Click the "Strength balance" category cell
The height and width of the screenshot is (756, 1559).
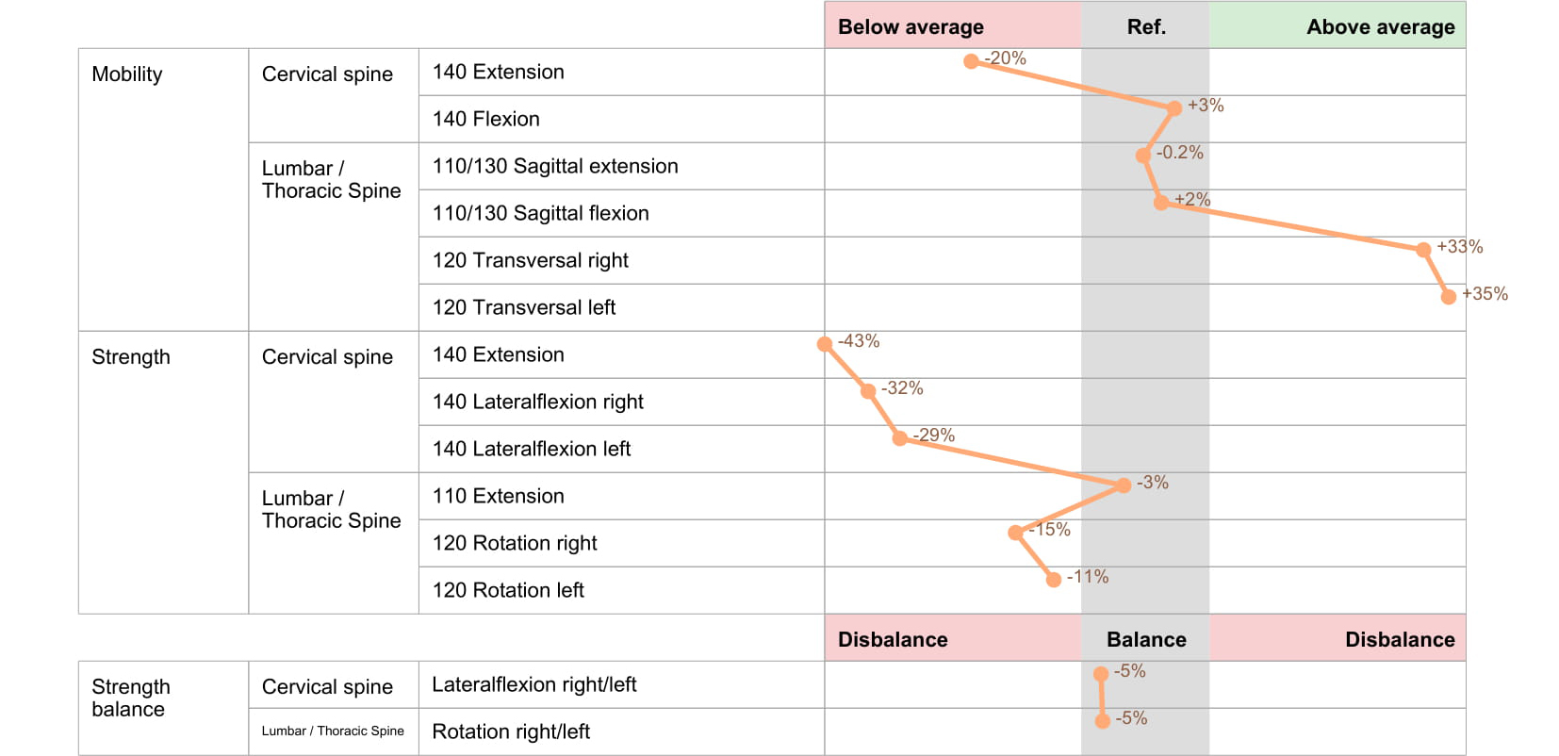click(131, 698)
